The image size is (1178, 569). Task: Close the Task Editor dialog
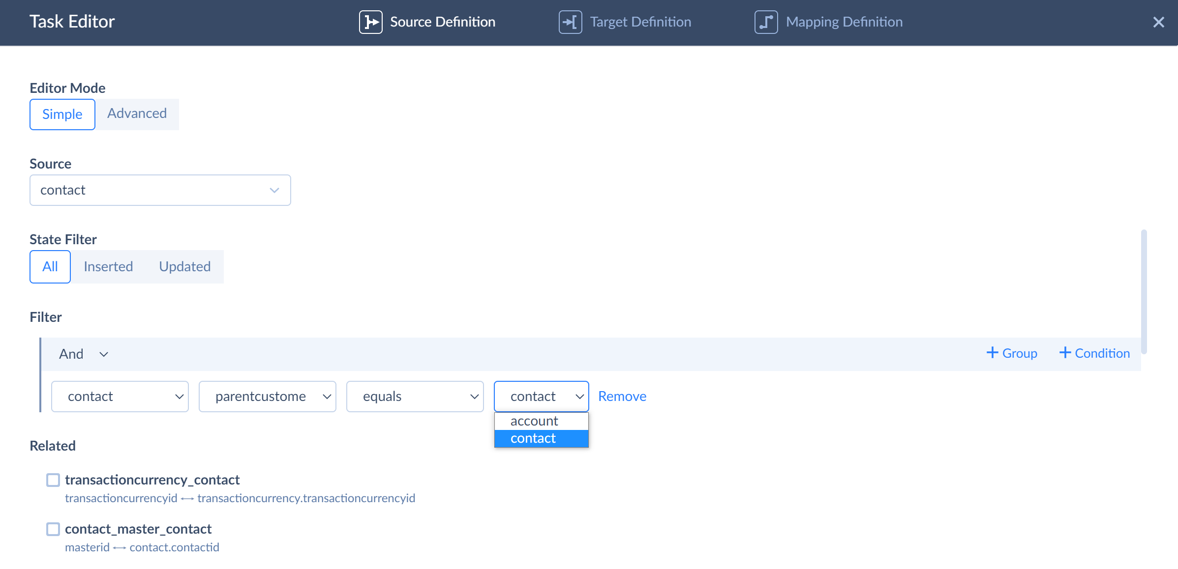[x=1158, y=22]
